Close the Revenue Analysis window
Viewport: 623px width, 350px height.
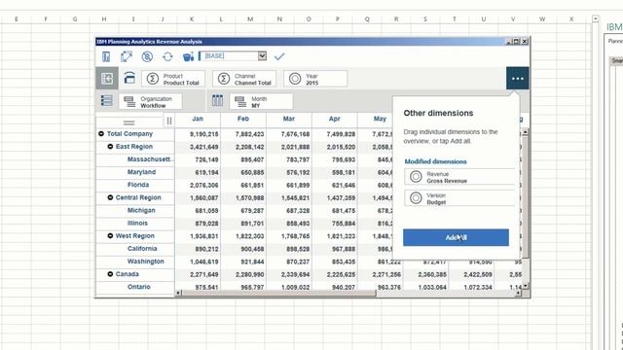(x=525, y=41)
